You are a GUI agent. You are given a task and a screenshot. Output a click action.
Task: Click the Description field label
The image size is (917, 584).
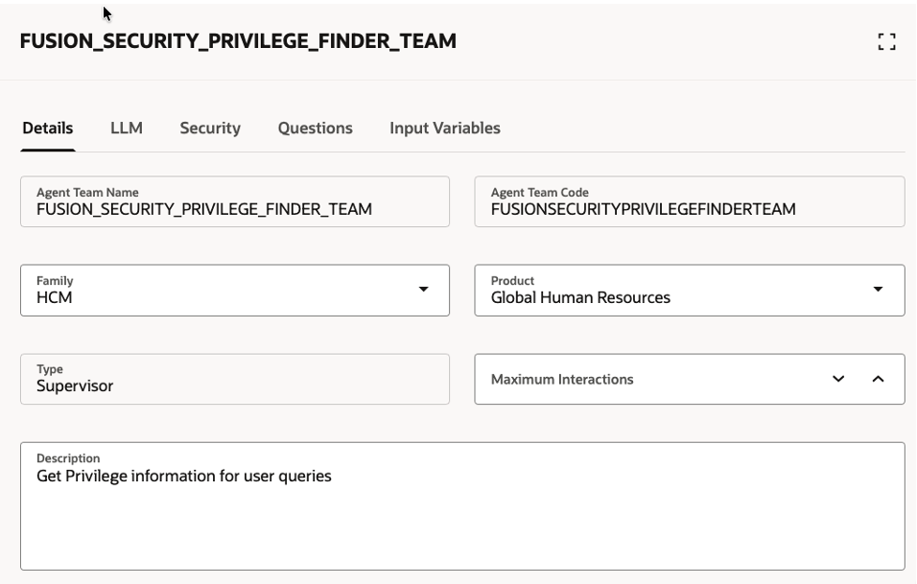tap(68, 458)
